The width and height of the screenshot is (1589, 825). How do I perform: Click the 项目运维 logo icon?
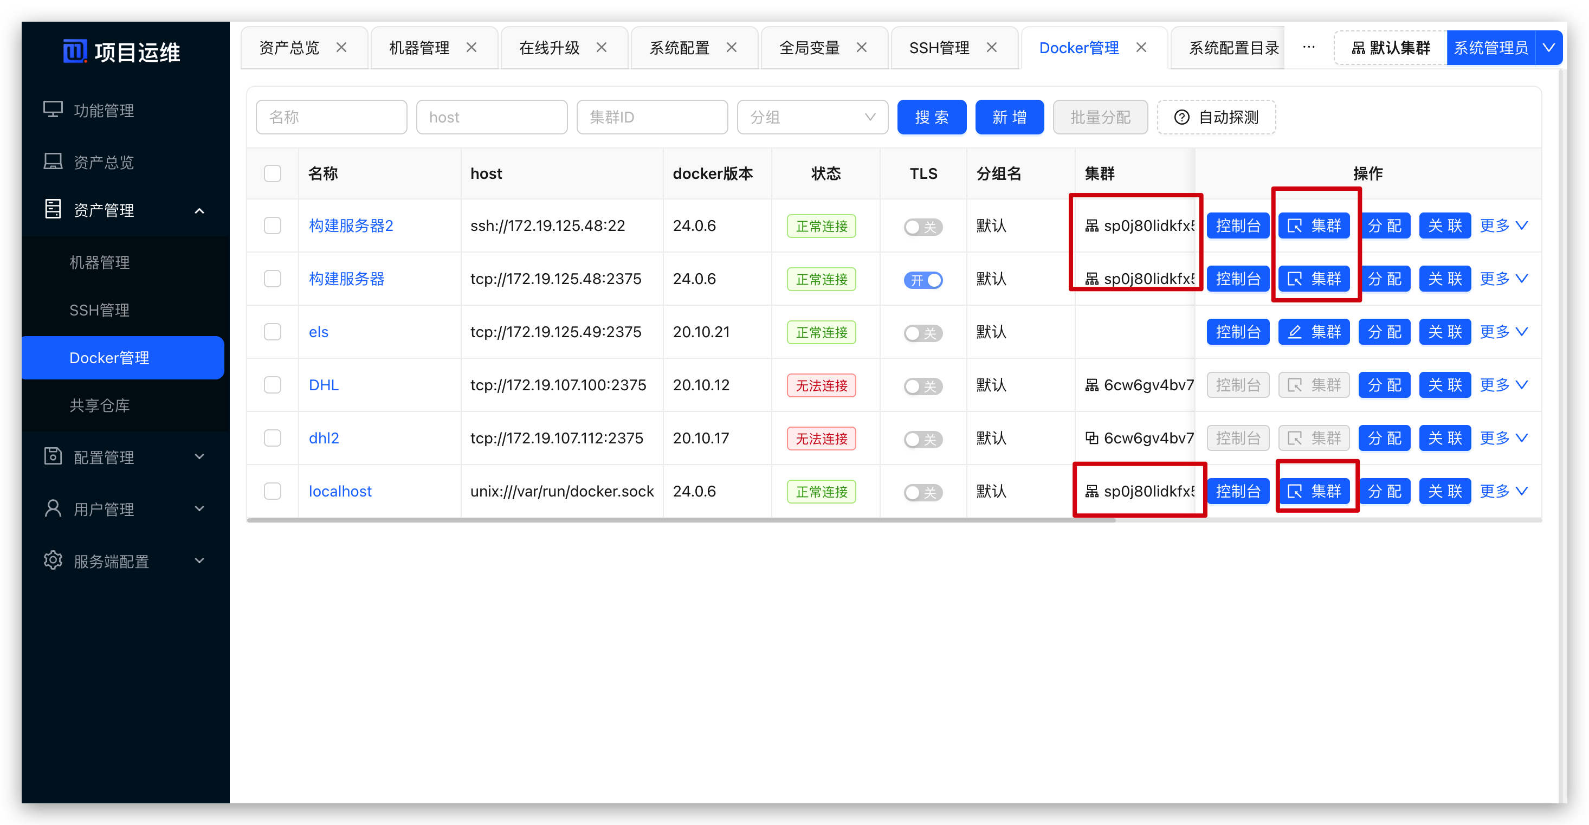click(x=75, y=51)
